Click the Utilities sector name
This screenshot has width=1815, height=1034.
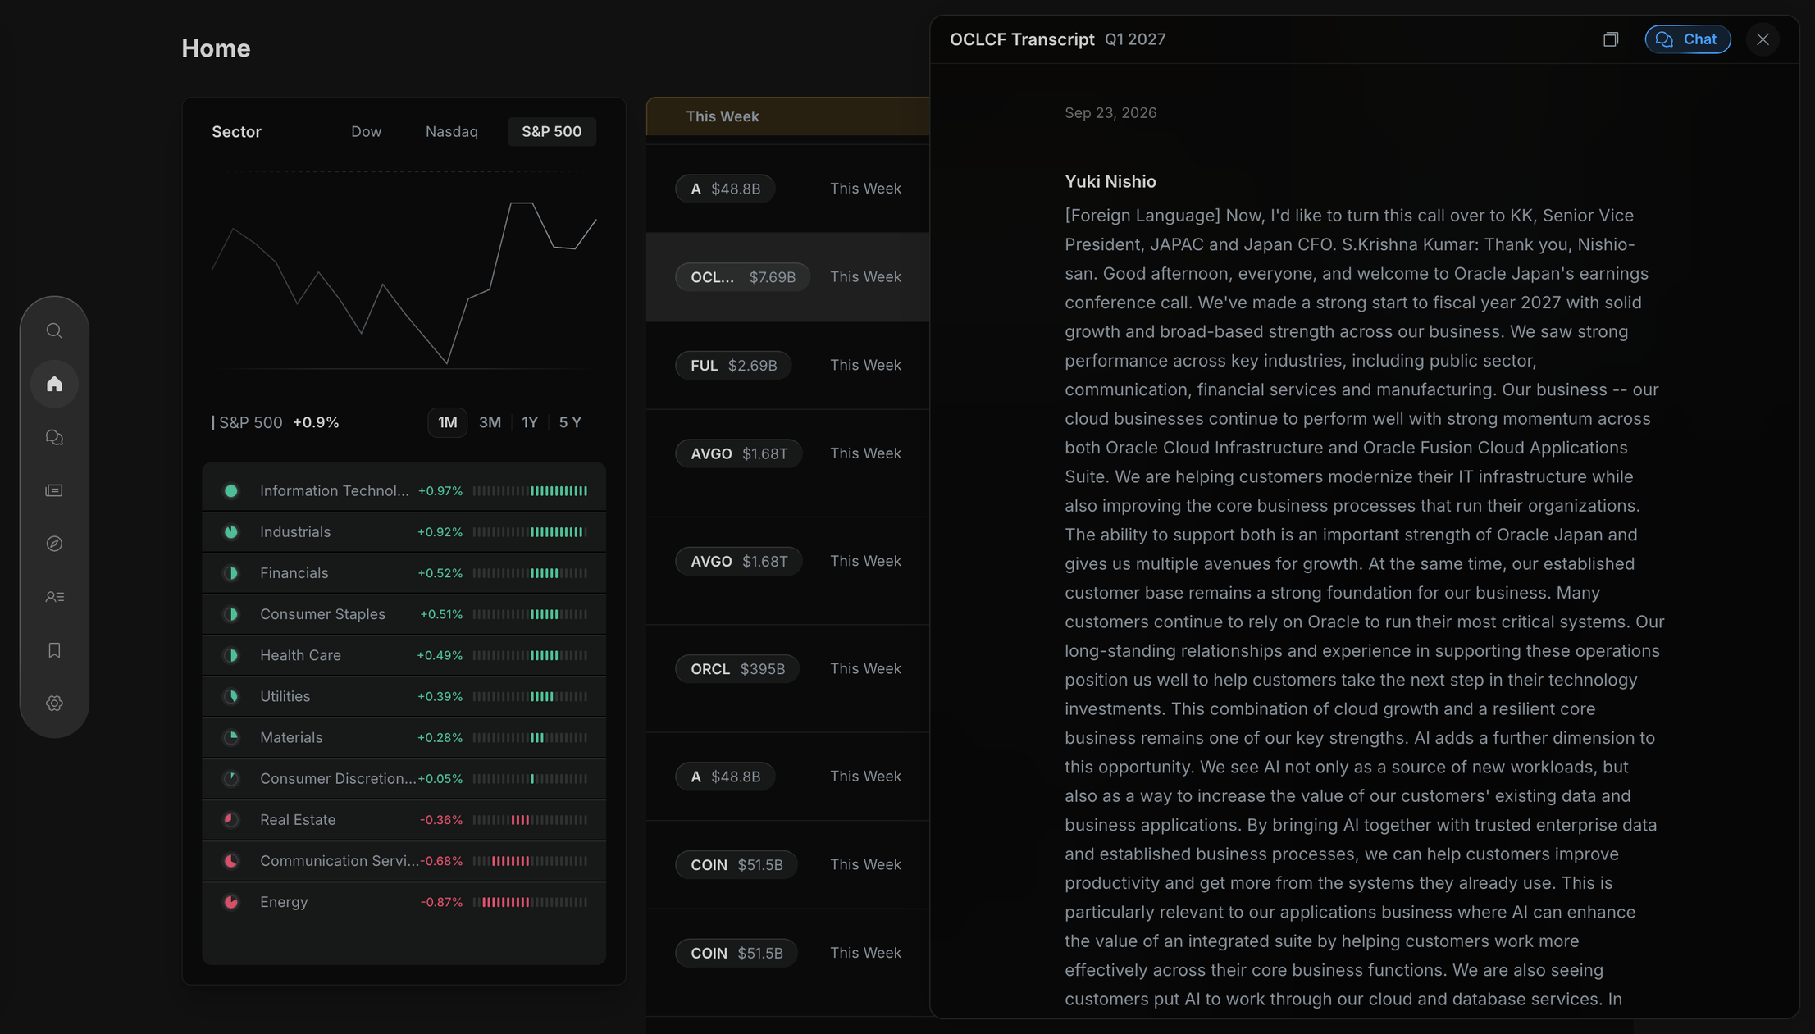pos(285,696)
